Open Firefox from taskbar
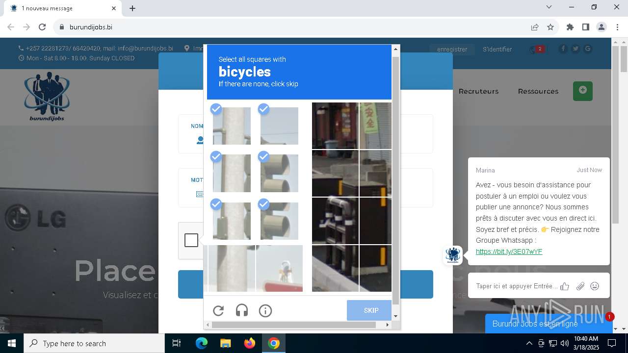Screen dimensions: 628x353 pyautogui.click(x=250, y=343)
